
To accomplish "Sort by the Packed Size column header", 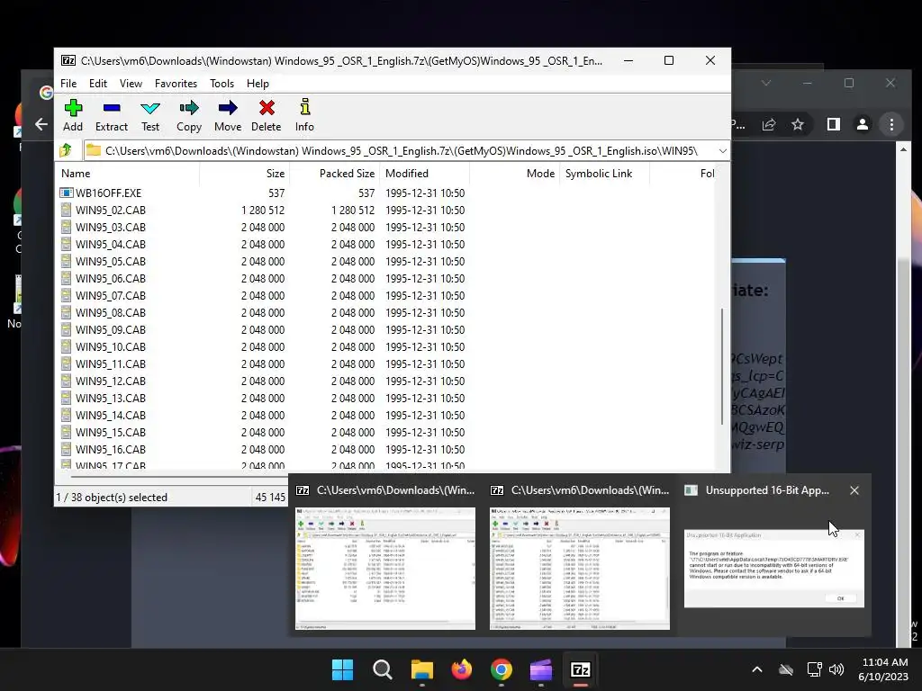I will [x=335, y=174].
